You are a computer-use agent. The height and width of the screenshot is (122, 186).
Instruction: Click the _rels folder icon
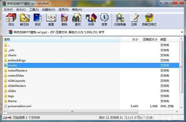coord(6,50)
